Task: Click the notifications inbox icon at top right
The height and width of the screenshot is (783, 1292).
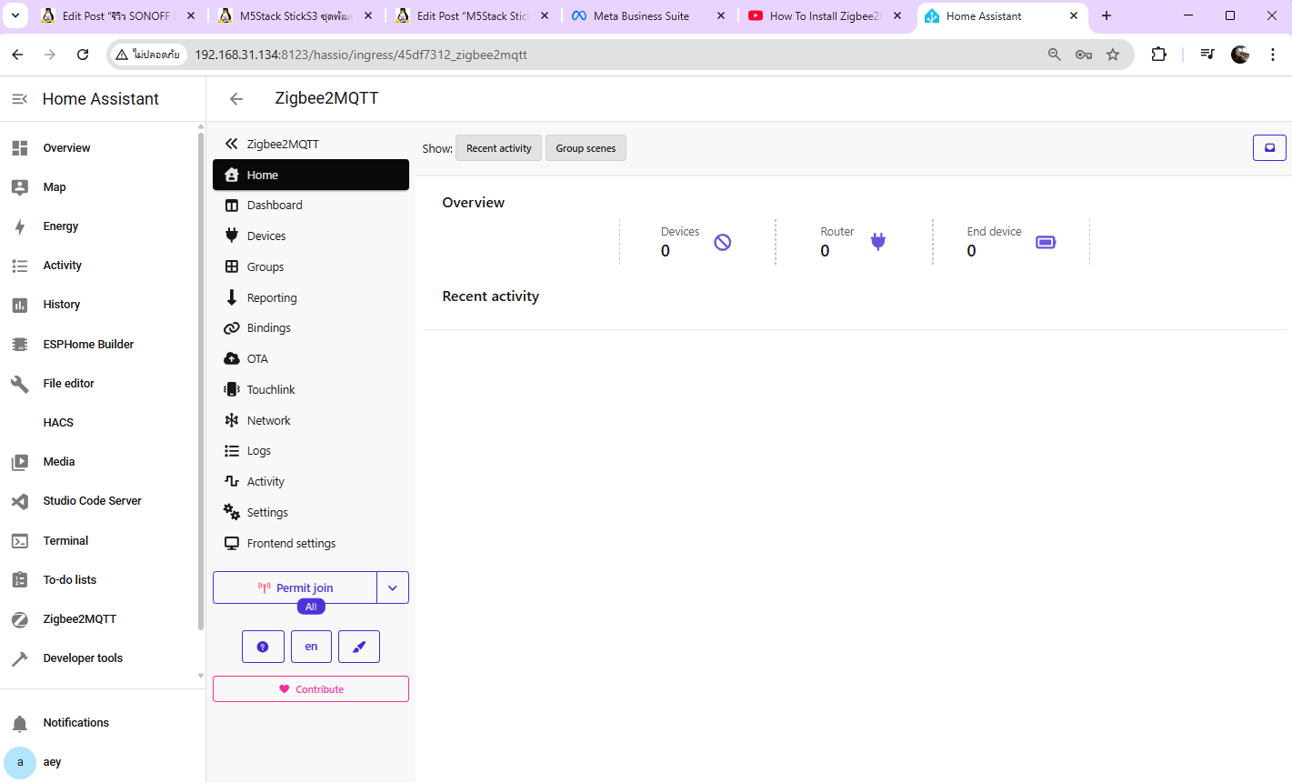Action: (1269, 148)
